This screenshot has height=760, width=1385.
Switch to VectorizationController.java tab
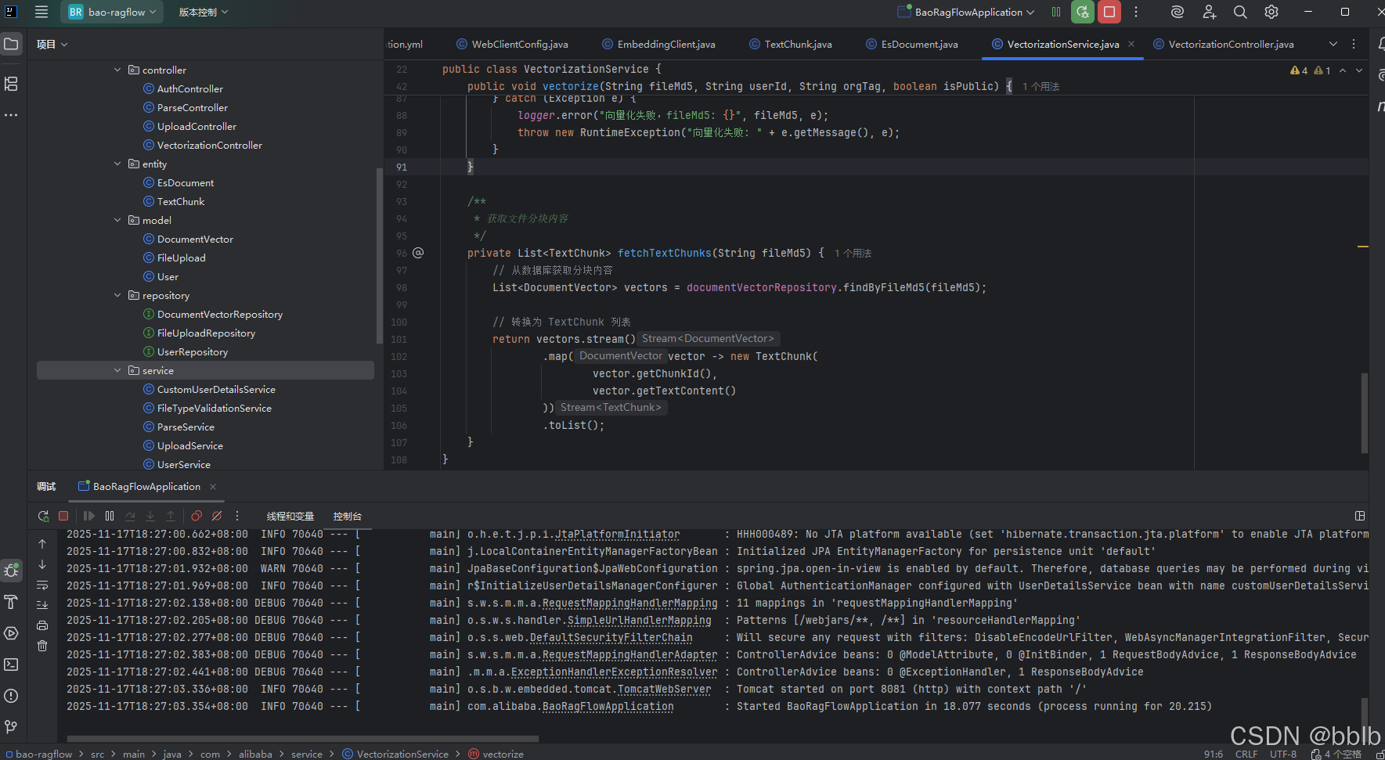[1224, 44]
